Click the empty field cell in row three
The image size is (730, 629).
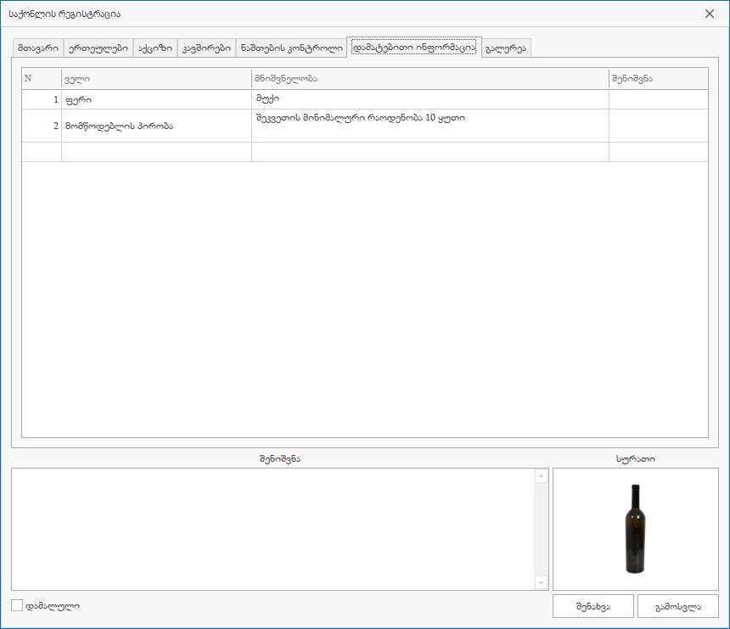[156, 152]
